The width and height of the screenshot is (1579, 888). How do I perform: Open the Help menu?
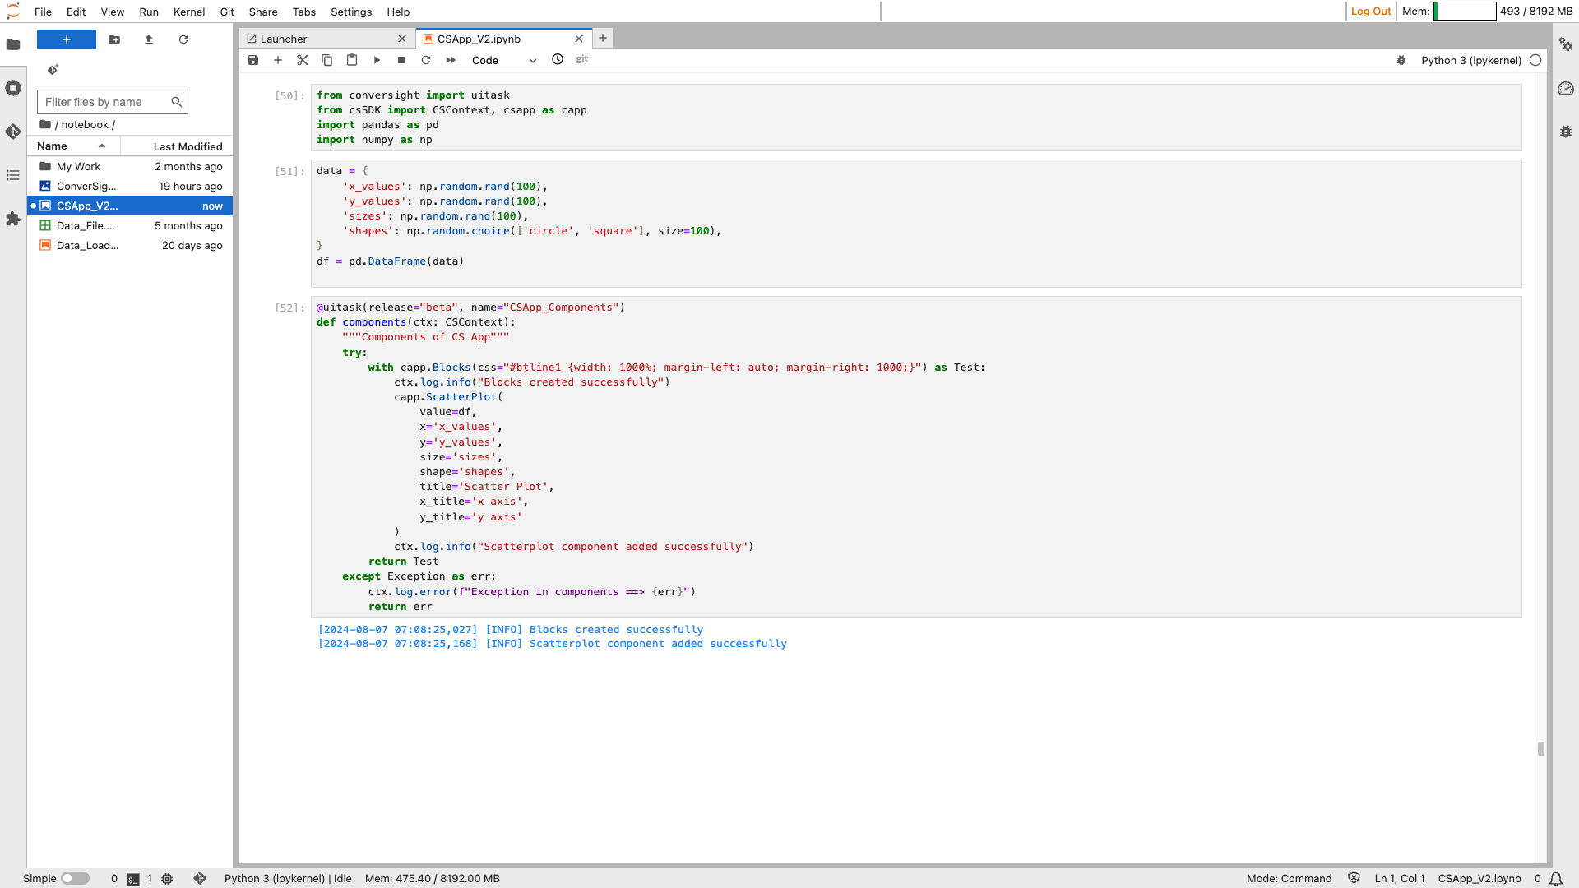click(398, 12)
